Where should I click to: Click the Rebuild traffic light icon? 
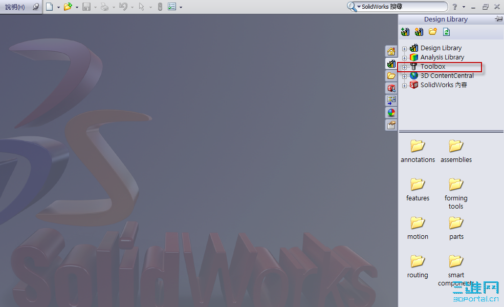pyautogui.click(x=160, y=7)
